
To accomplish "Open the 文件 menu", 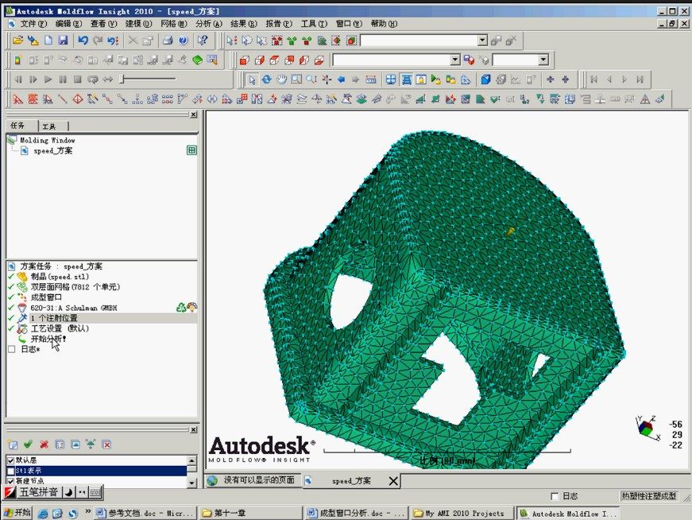I will tap(33, 24).
